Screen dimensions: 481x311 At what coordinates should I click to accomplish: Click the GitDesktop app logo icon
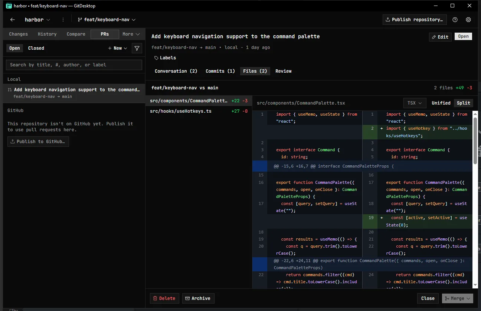tap(9, 6)
